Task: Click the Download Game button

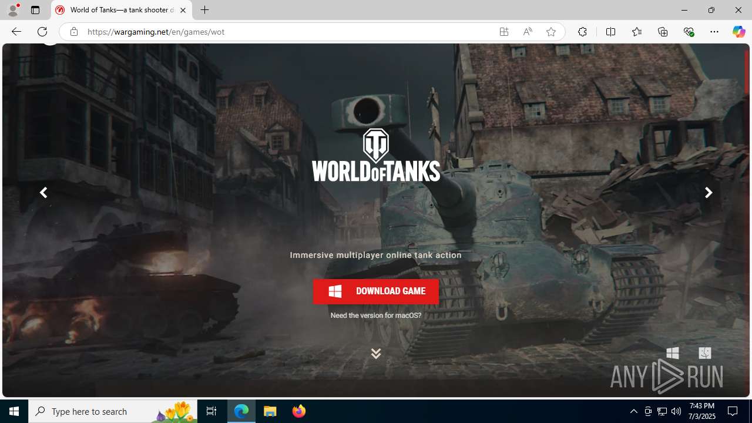Action: pyautogui.click(x=376, y=291)
